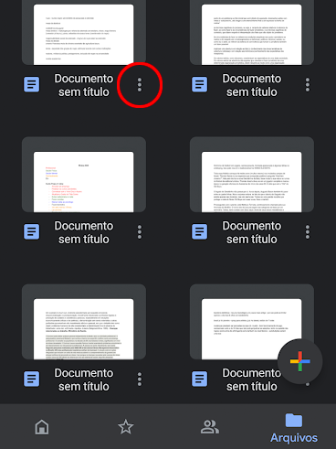This screenshot has width=336, height=449.
Task: Open three-dot menu of middle-right document
Action: coord(308,232)
